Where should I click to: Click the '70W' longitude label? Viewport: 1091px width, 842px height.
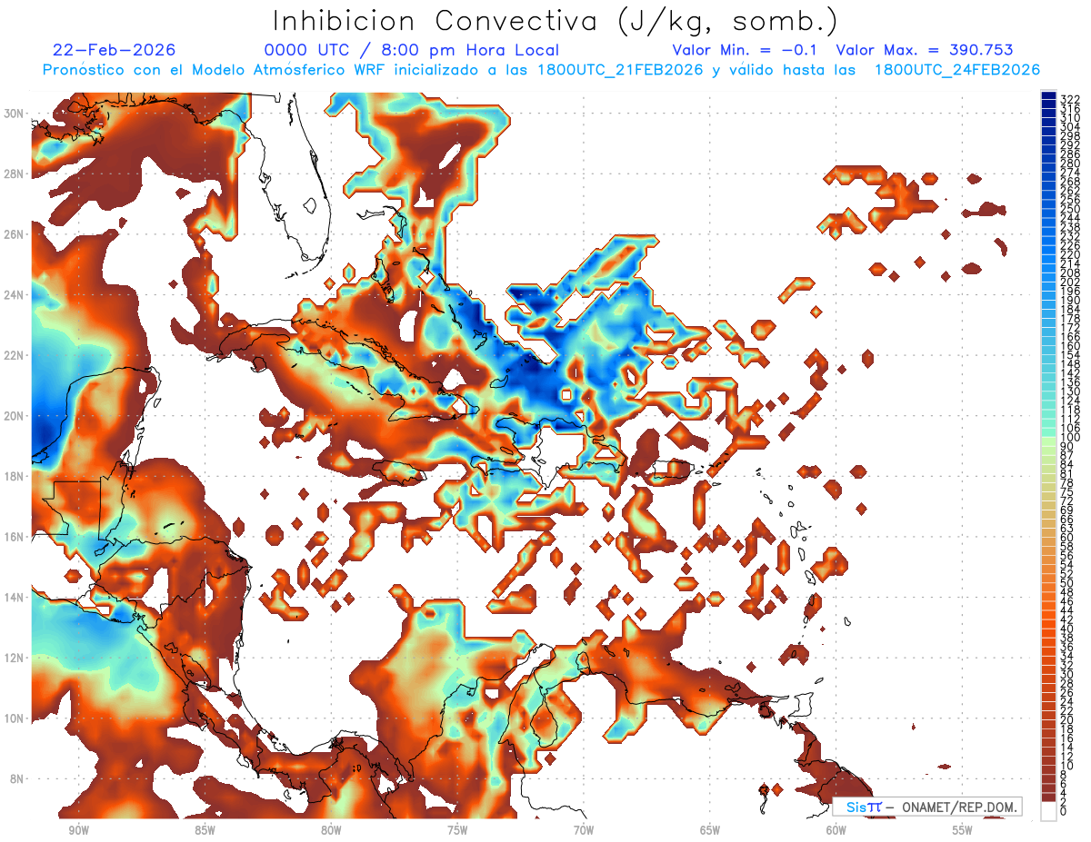584,830
